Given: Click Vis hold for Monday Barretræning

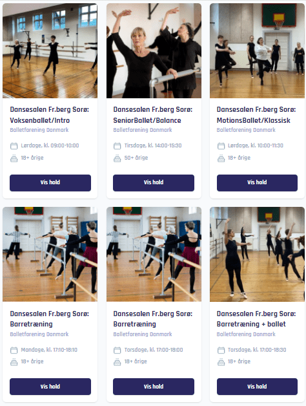Looking at the screenshot, I should point(50,387).
